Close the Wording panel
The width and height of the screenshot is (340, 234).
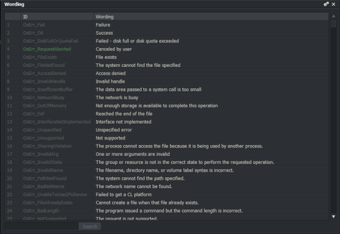[x=333, y=4]
